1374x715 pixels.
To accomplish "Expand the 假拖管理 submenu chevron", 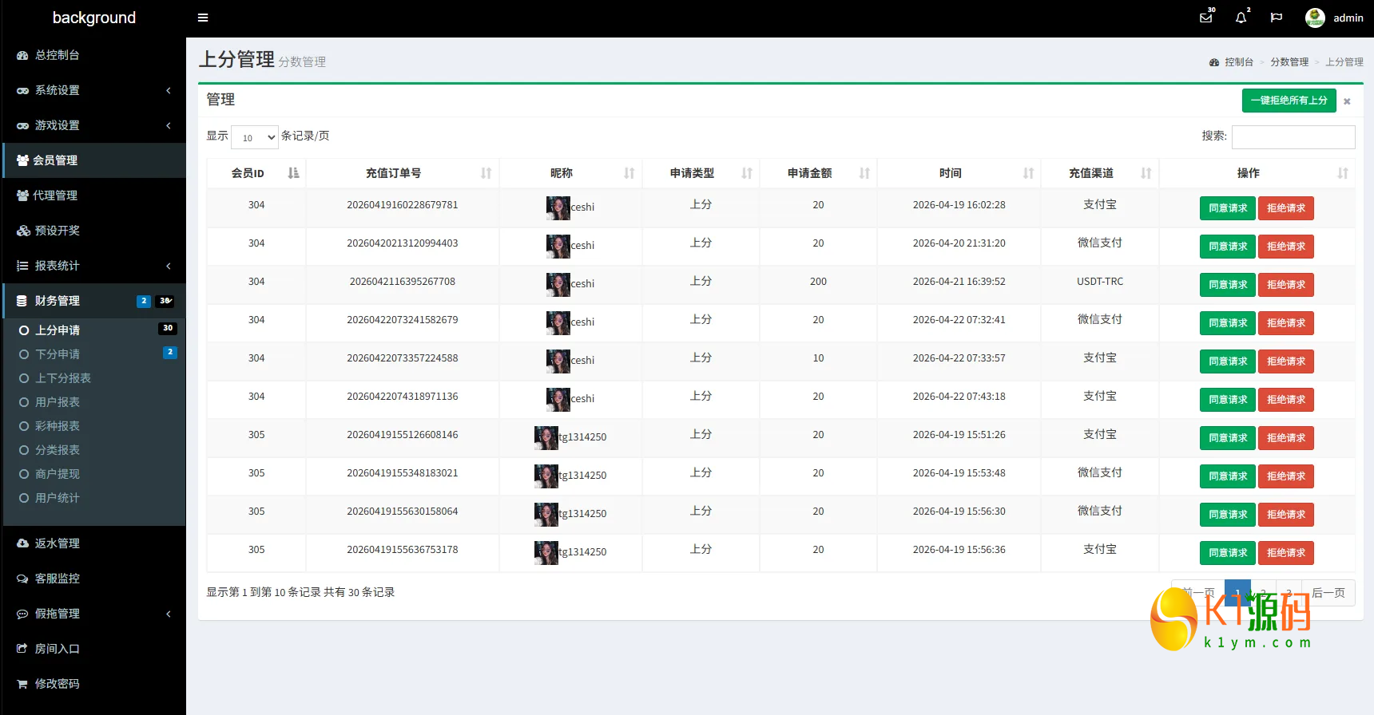I will [169, 614].
